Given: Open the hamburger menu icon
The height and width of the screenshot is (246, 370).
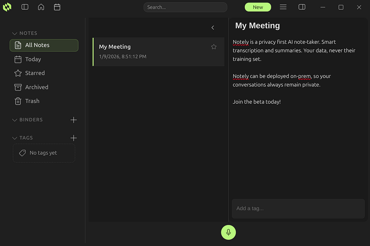Looking at the screenshot, I should [x=283, y=7].
